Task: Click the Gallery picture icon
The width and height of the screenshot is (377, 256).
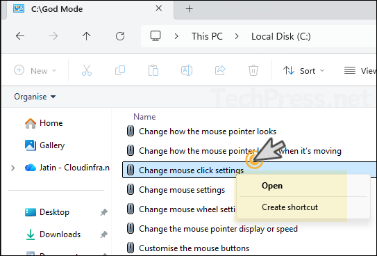Action: coord(31,145)
